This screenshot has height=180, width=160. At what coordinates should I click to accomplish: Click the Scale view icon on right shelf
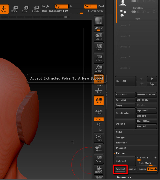click(x=99, y=159)
